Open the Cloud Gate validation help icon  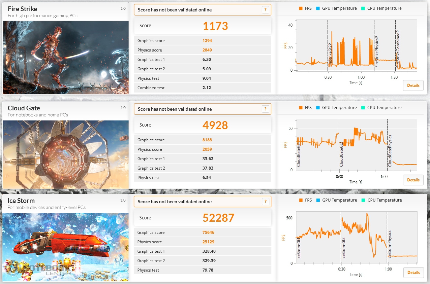pos(266,109)
